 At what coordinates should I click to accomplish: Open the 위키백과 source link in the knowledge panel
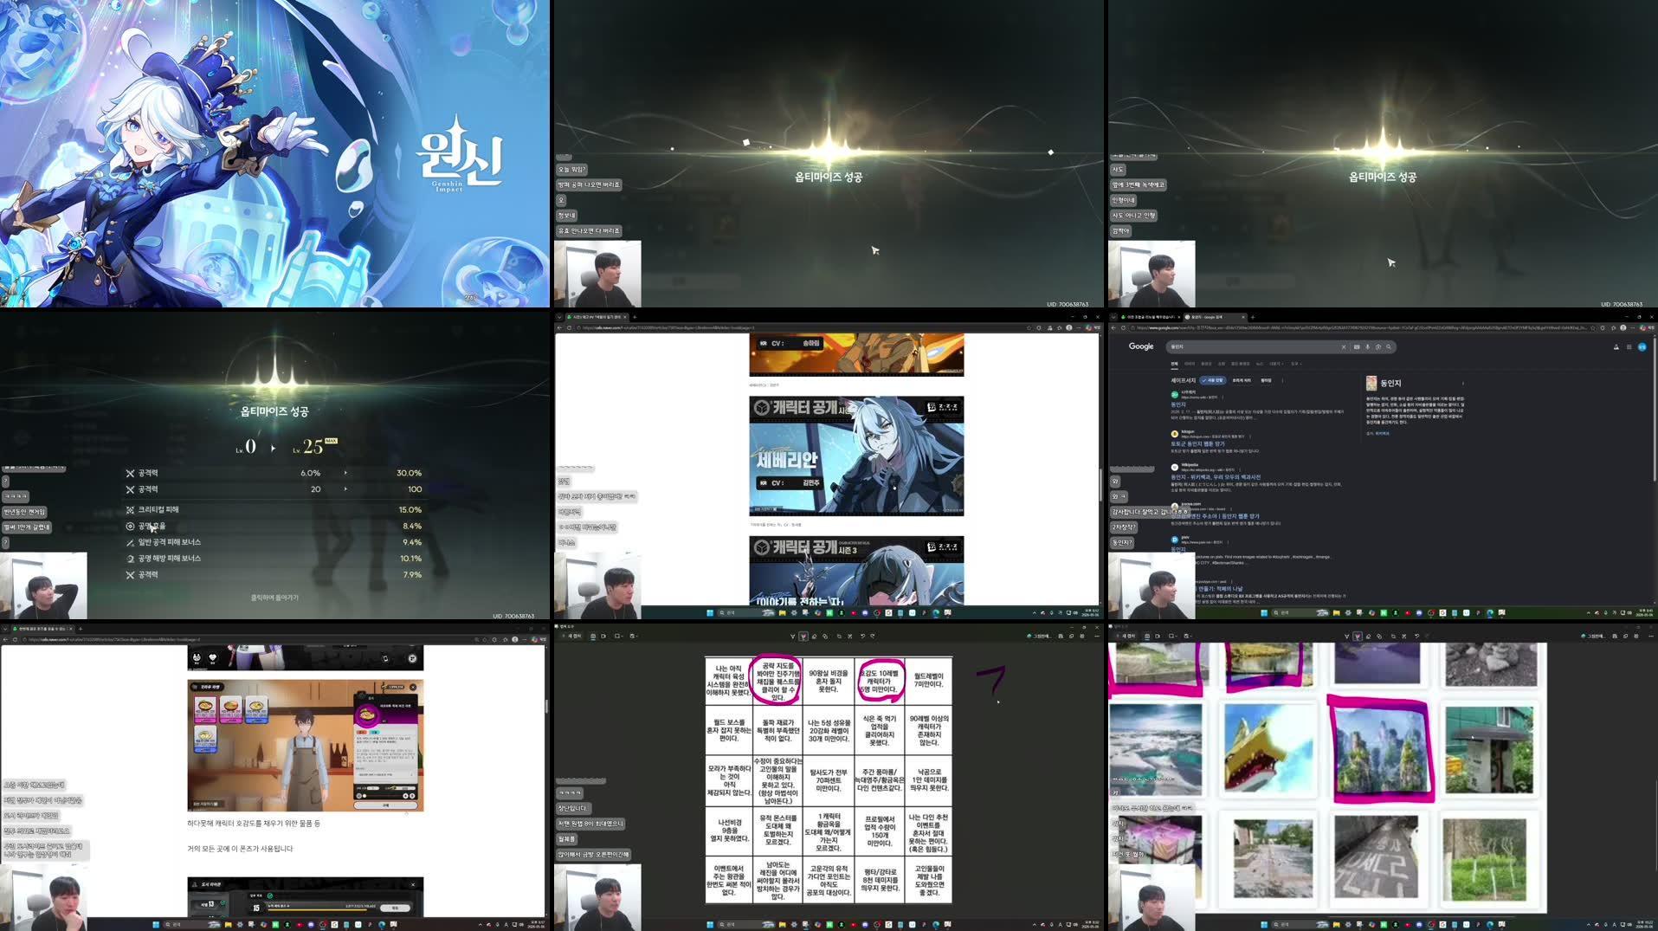click(1382, 433)
